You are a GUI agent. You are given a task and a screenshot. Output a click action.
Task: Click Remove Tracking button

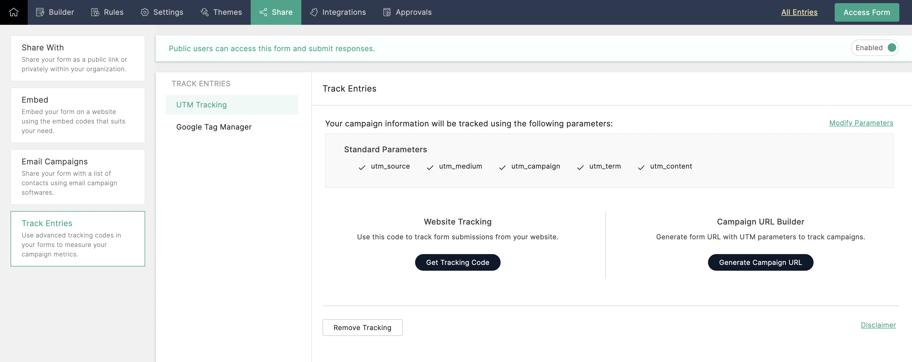(362, 327)
